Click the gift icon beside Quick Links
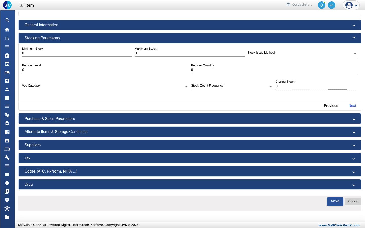 [288, 4]
